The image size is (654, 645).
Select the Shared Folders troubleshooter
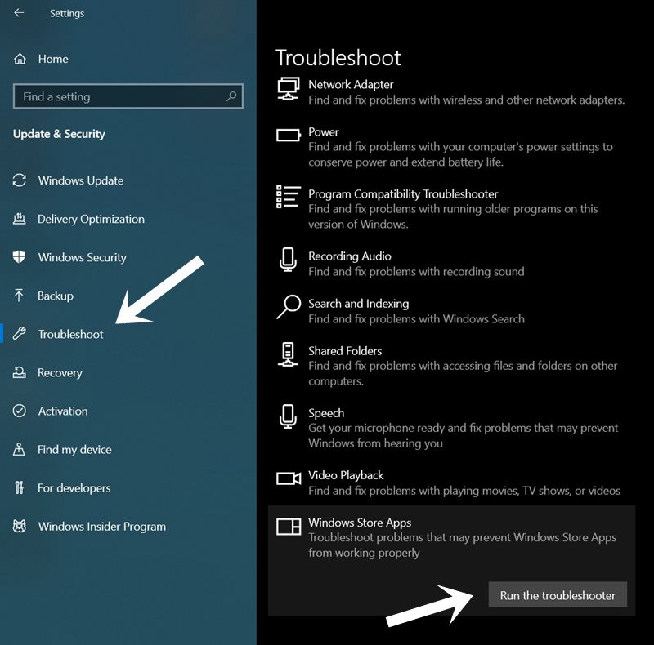345,351
